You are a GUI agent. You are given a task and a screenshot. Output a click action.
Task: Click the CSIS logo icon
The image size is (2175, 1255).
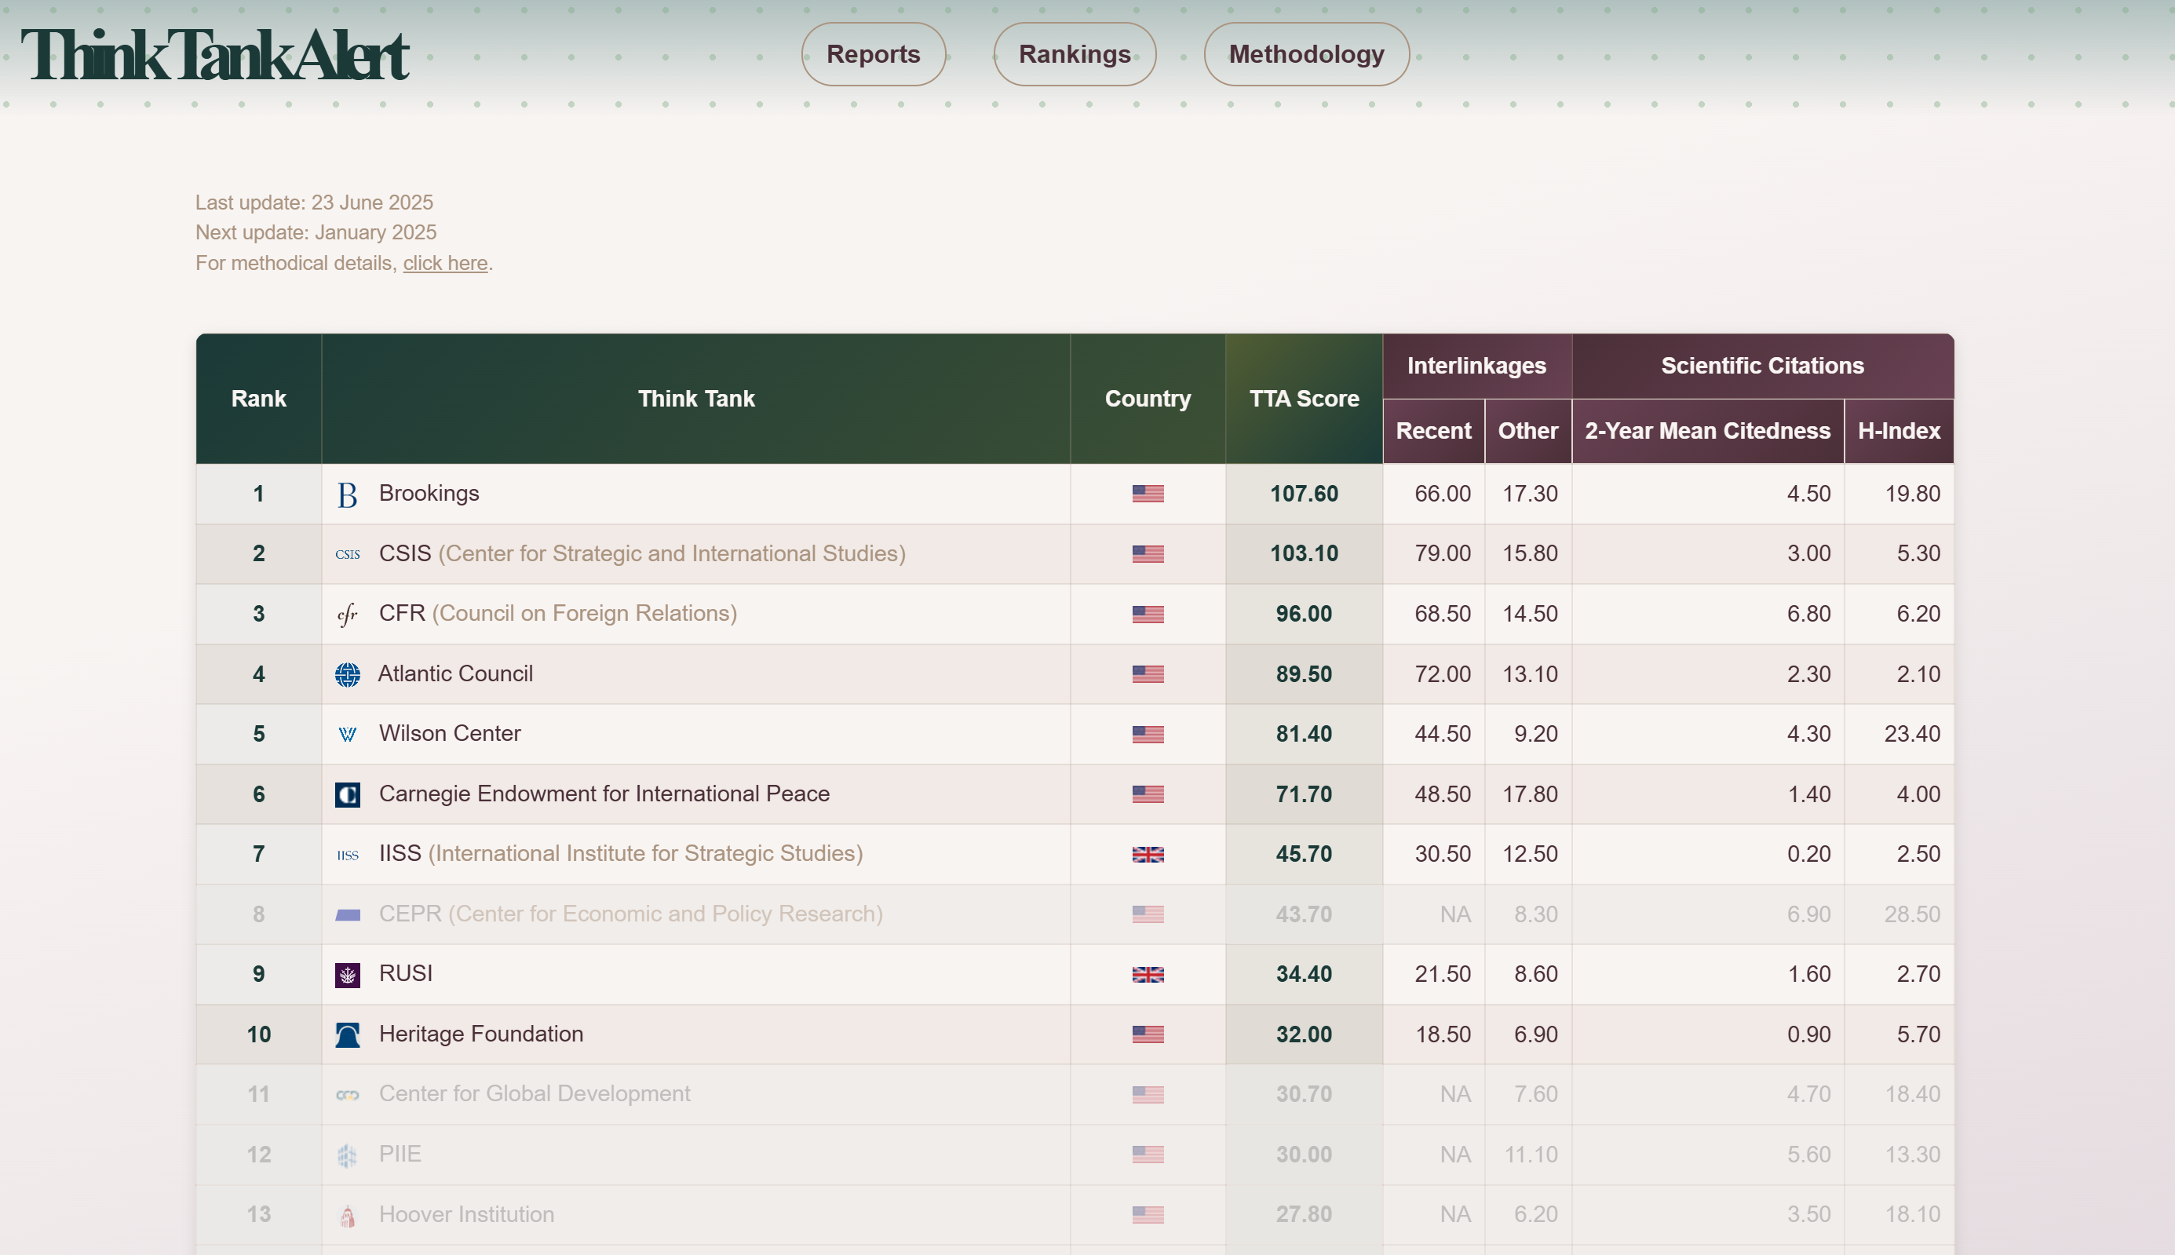point(347,554)
